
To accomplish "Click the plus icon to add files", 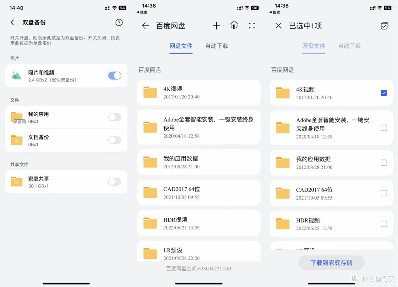I will (x=216, y=26).
